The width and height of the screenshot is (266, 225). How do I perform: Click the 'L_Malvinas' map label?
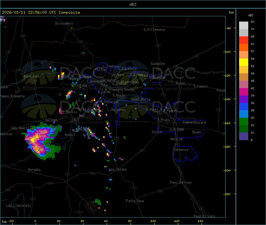pyautogui.click(x=116, y=110)
